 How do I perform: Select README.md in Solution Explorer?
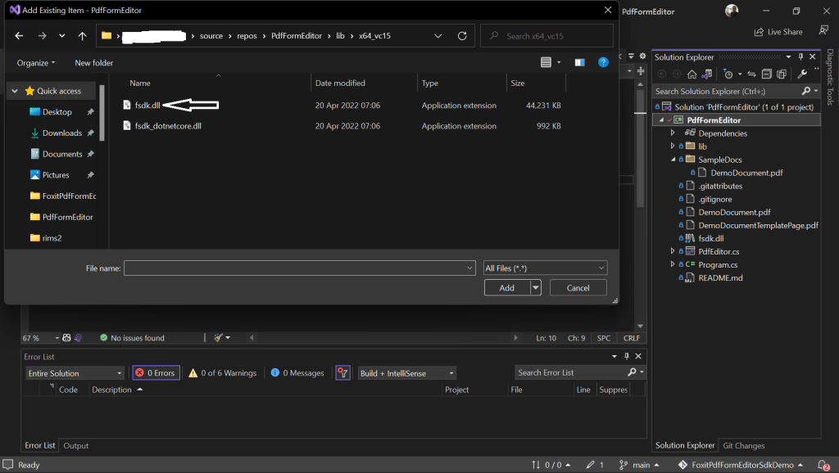point(720,278)
